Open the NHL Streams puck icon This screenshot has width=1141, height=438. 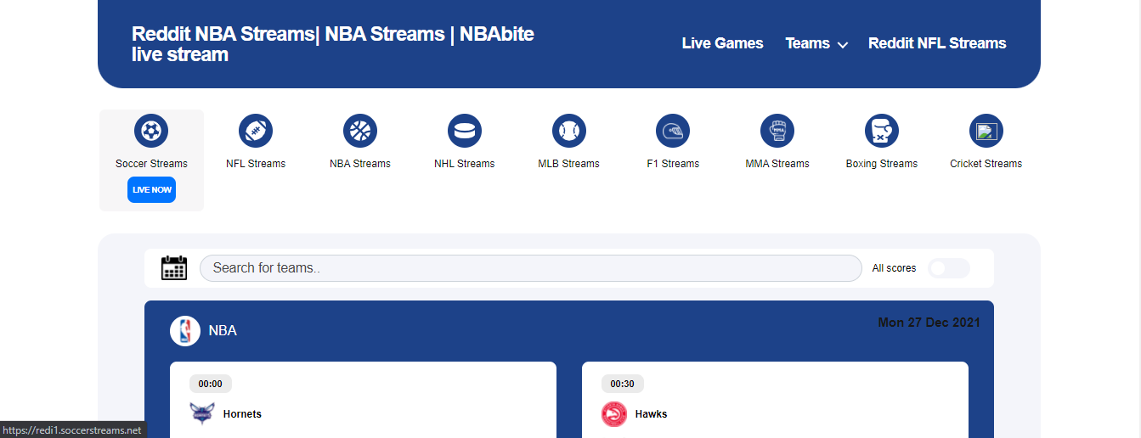point(465,131)
